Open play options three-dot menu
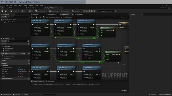 [x=94, y=11]
